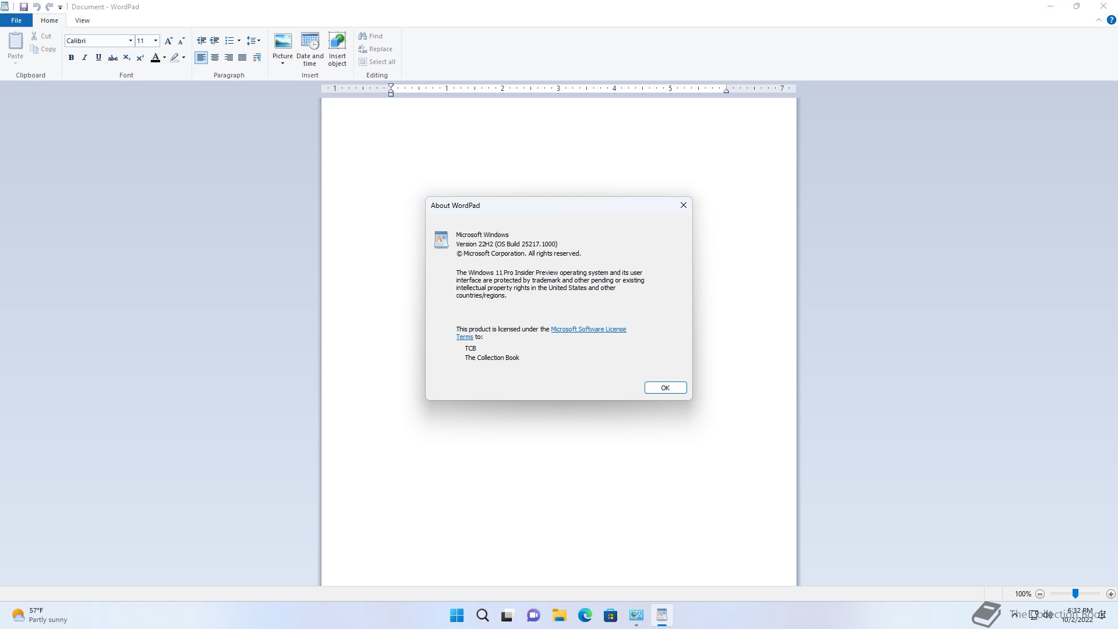This screenshot has width=1118, height=629.
Task: Switch to the View tab
Action: (82, 20)
